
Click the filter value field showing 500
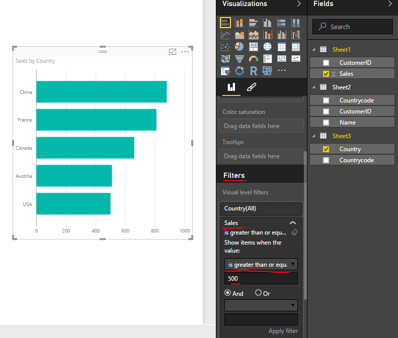pyautogui.click(x=261, y=278)
